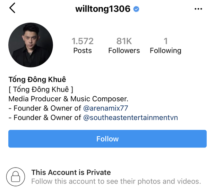Open the Following list showing 1
The height and width of the screenshot is (194, 215).
click(x=165, y=46)
